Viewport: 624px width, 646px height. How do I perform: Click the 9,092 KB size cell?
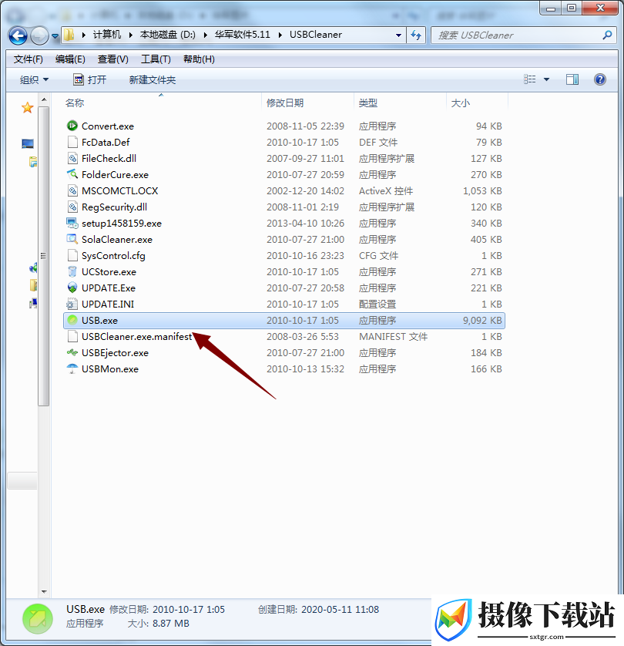pyautogui.click(x=482, y=321)
